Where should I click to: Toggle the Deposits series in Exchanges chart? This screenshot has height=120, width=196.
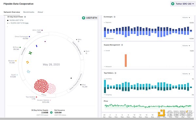tap(107, 22)
